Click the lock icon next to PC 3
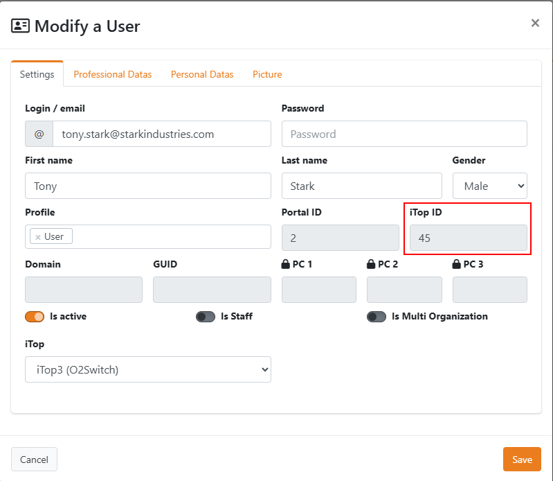The height and width of the screenshot is (481, 553). coord(457,264)
